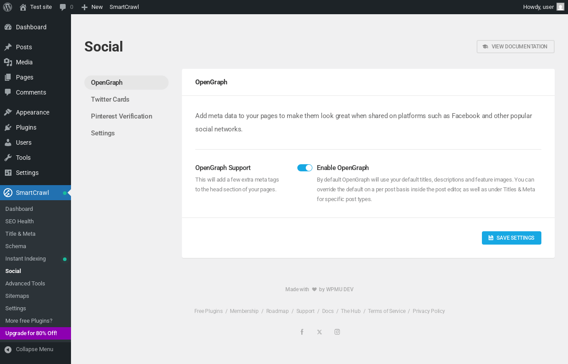This screenshot has width=568, height=364.
Task: Click the Users person icon
Action: pyautogui.click(x=8, y=142)
